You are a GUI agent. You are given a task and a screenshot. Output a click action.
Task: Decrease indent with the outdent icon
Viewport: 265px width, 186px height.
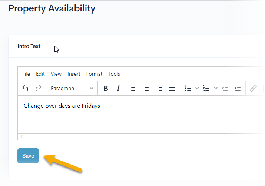point(225,88)
